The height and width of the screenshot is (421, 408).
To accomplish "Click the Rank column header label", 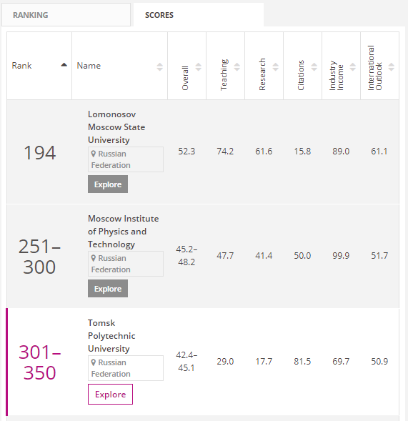I will 21,66.
